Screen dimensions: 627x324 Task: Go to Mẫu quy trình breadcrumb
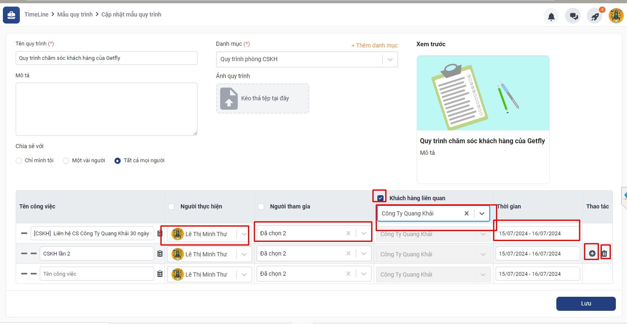[x=75, y=14]
